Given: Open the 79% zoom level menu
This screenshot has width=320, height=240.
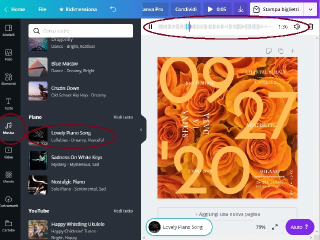Looking at the screenshot, I should [x=260, y=227].
